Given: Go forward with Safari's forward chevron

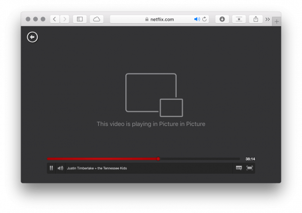Looking at the screenshot, I should 64,19.
